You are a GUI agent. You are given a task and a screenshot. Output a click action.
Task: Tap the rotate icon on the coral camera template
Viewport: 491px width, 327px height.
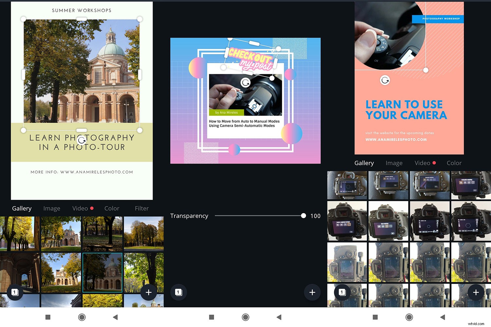pyautogui.click(x=385, y=80)
